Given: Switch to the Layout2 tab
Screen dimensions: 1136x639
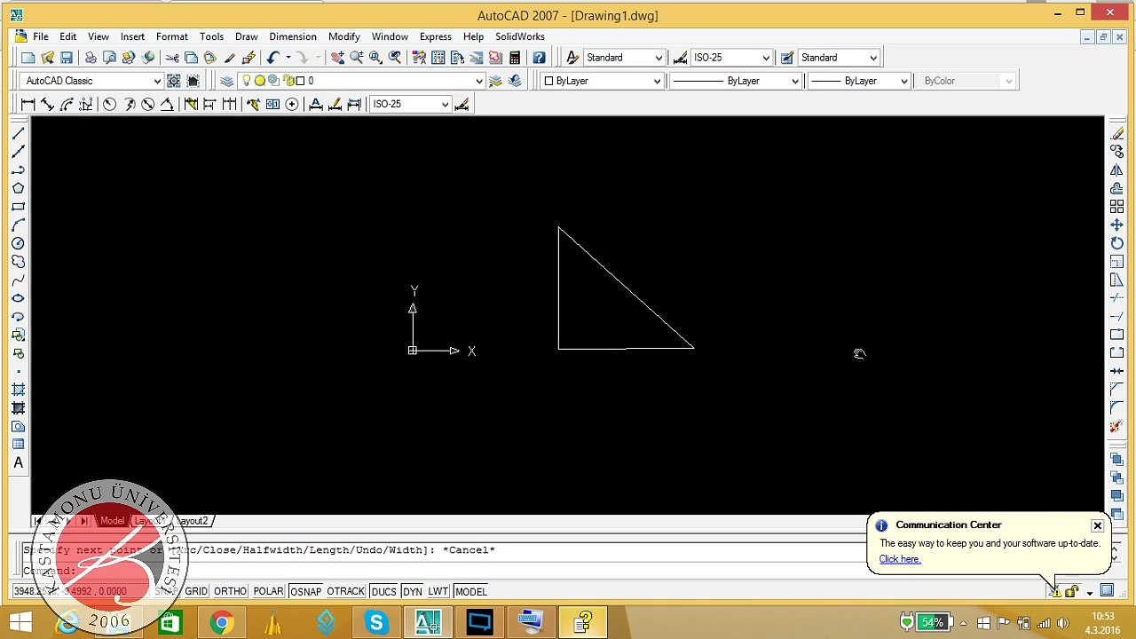Looking at the screenshot, I should pyautogui.click(x=193, y=521).
